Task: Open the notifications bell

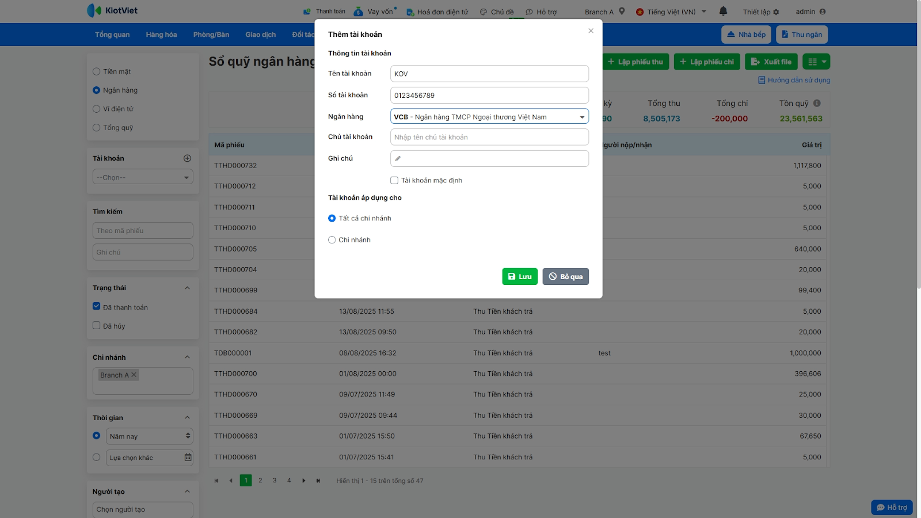Action: pyautogui.click(x=724, y=11)
